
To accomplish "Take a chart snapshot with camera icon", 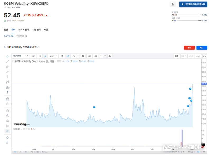I will [x=177, y=56].
